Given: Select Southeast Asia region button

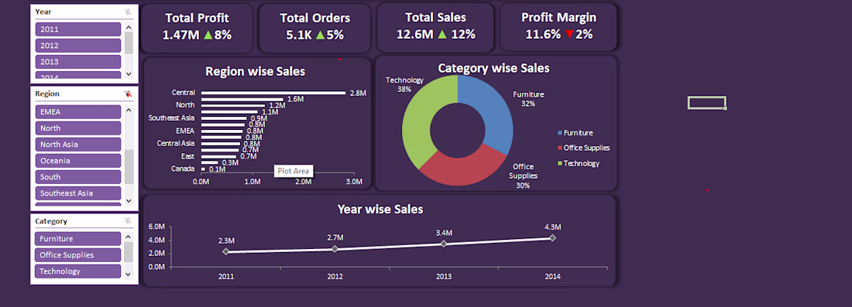Looking at the screenshot, I should click(78, 193).
